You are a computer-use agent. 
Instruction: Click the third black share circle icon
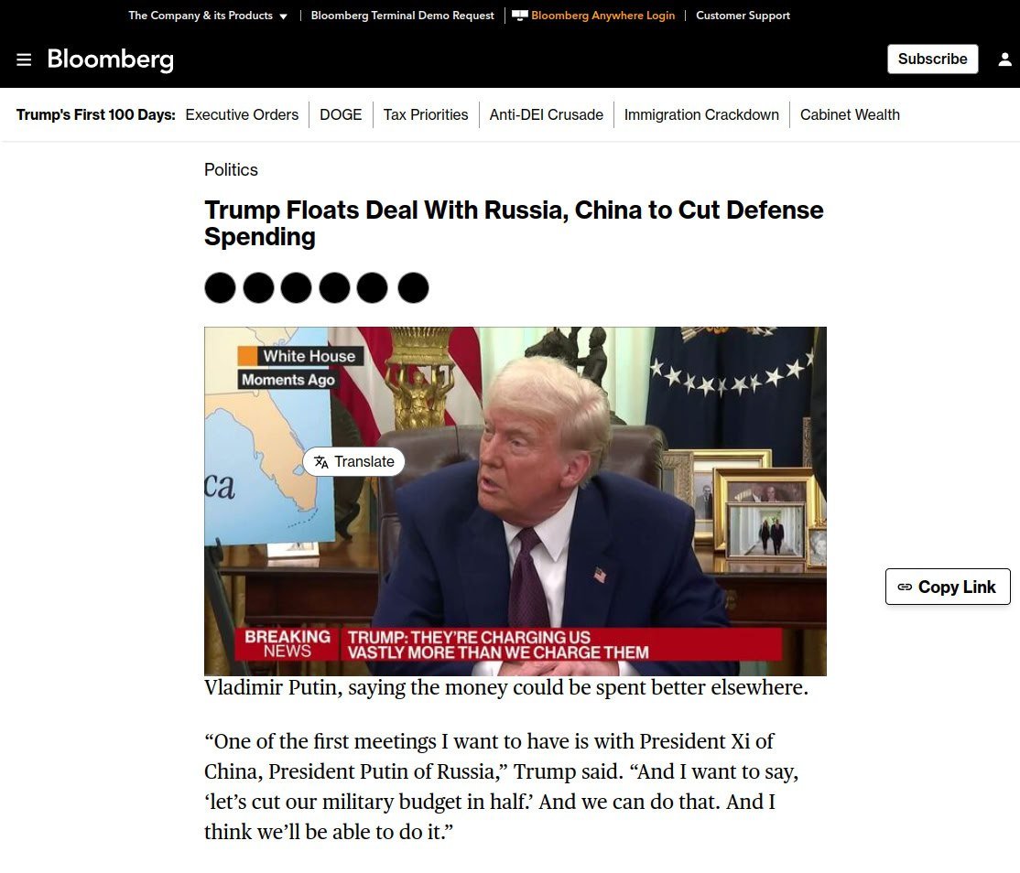tap(296, 287)
